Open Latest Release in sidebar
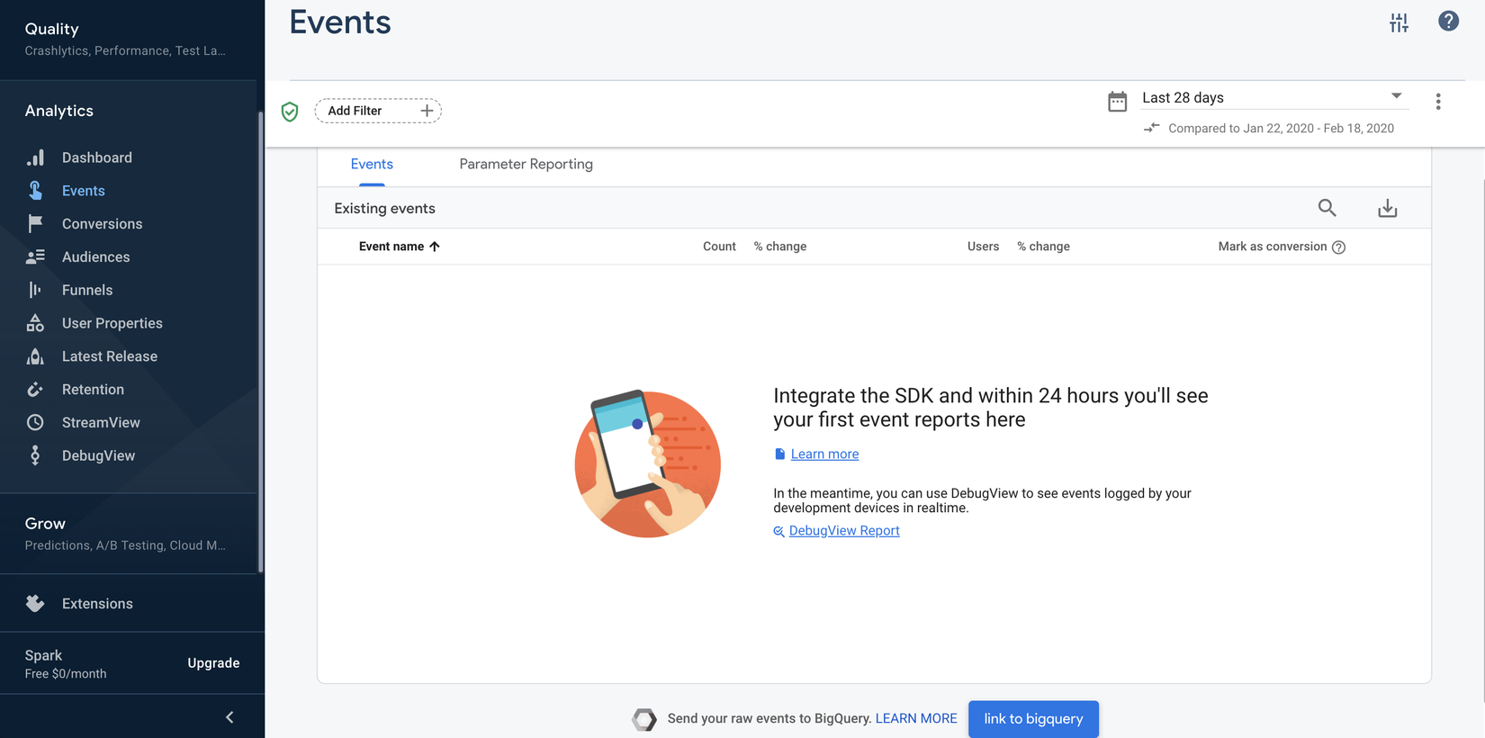1485x738 pixels. (110, 357)
